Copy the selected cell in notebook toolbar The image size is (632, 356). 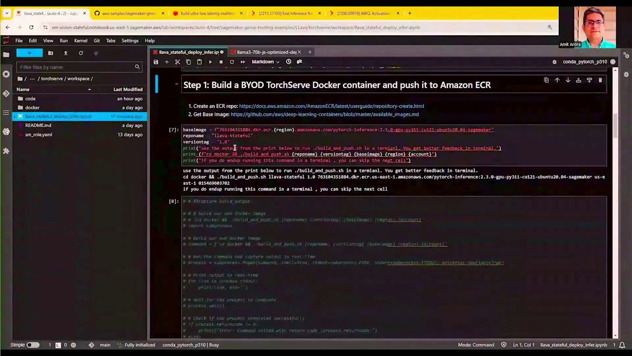pos(189,62)
